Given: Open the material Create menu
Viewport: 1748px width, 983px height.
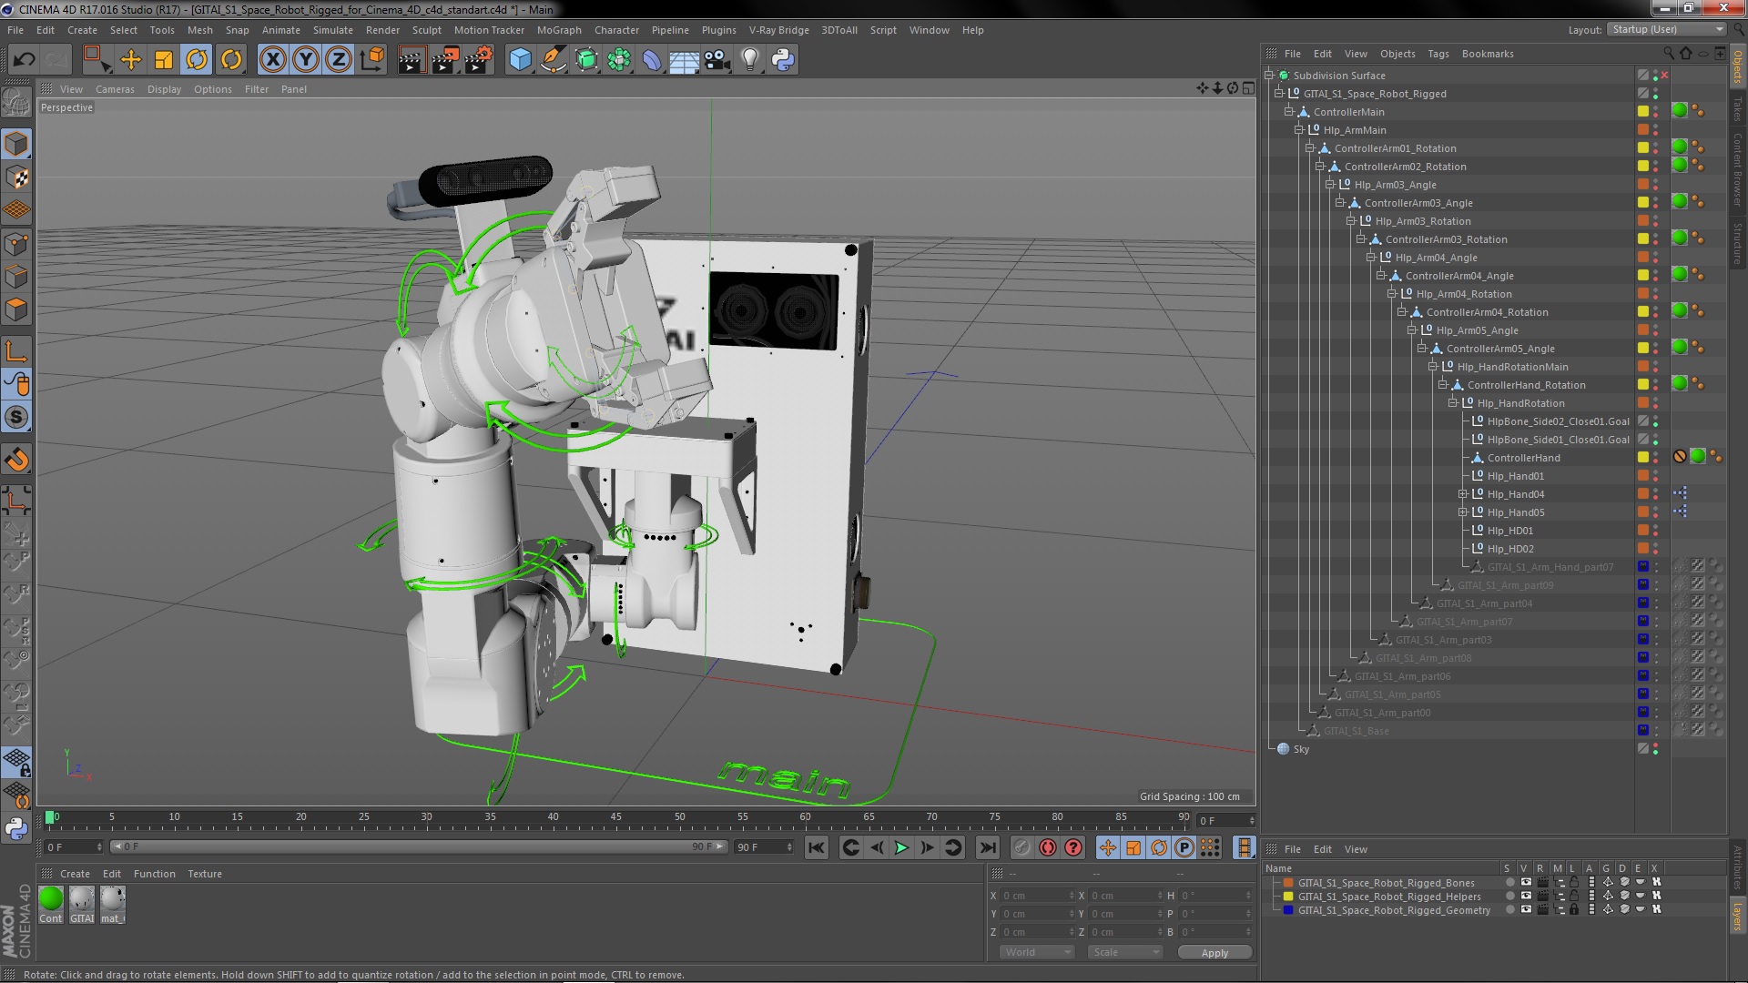Looking at the screenshot, I should pos(75,874).
